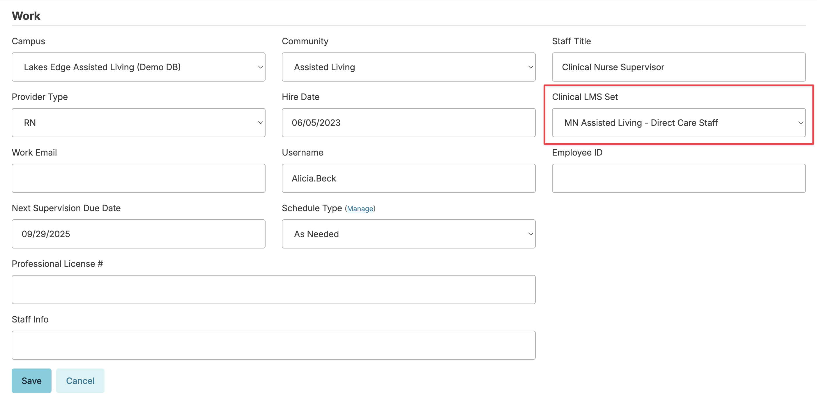817x402 pixels.
Task: Click the Username field containing Alicia.Beck
Action: [408, 178]
